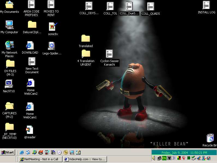The width and height of the screenshot is (217, 163).
Task: Click the 31 calendar tray icon
Action: click(x=174, y=158)
